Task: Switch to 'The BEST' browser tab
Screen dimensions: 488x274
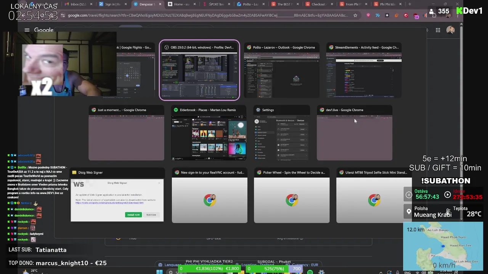Action: tap(285, 4)
